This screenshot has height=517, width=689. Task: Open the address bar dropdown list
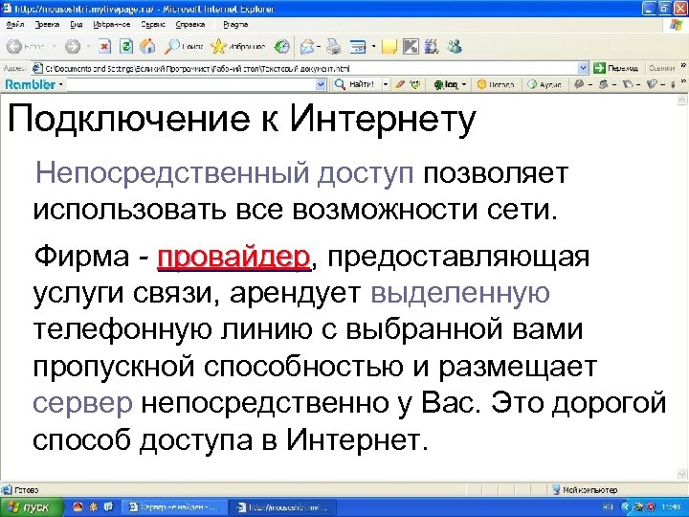click(583, 68)
